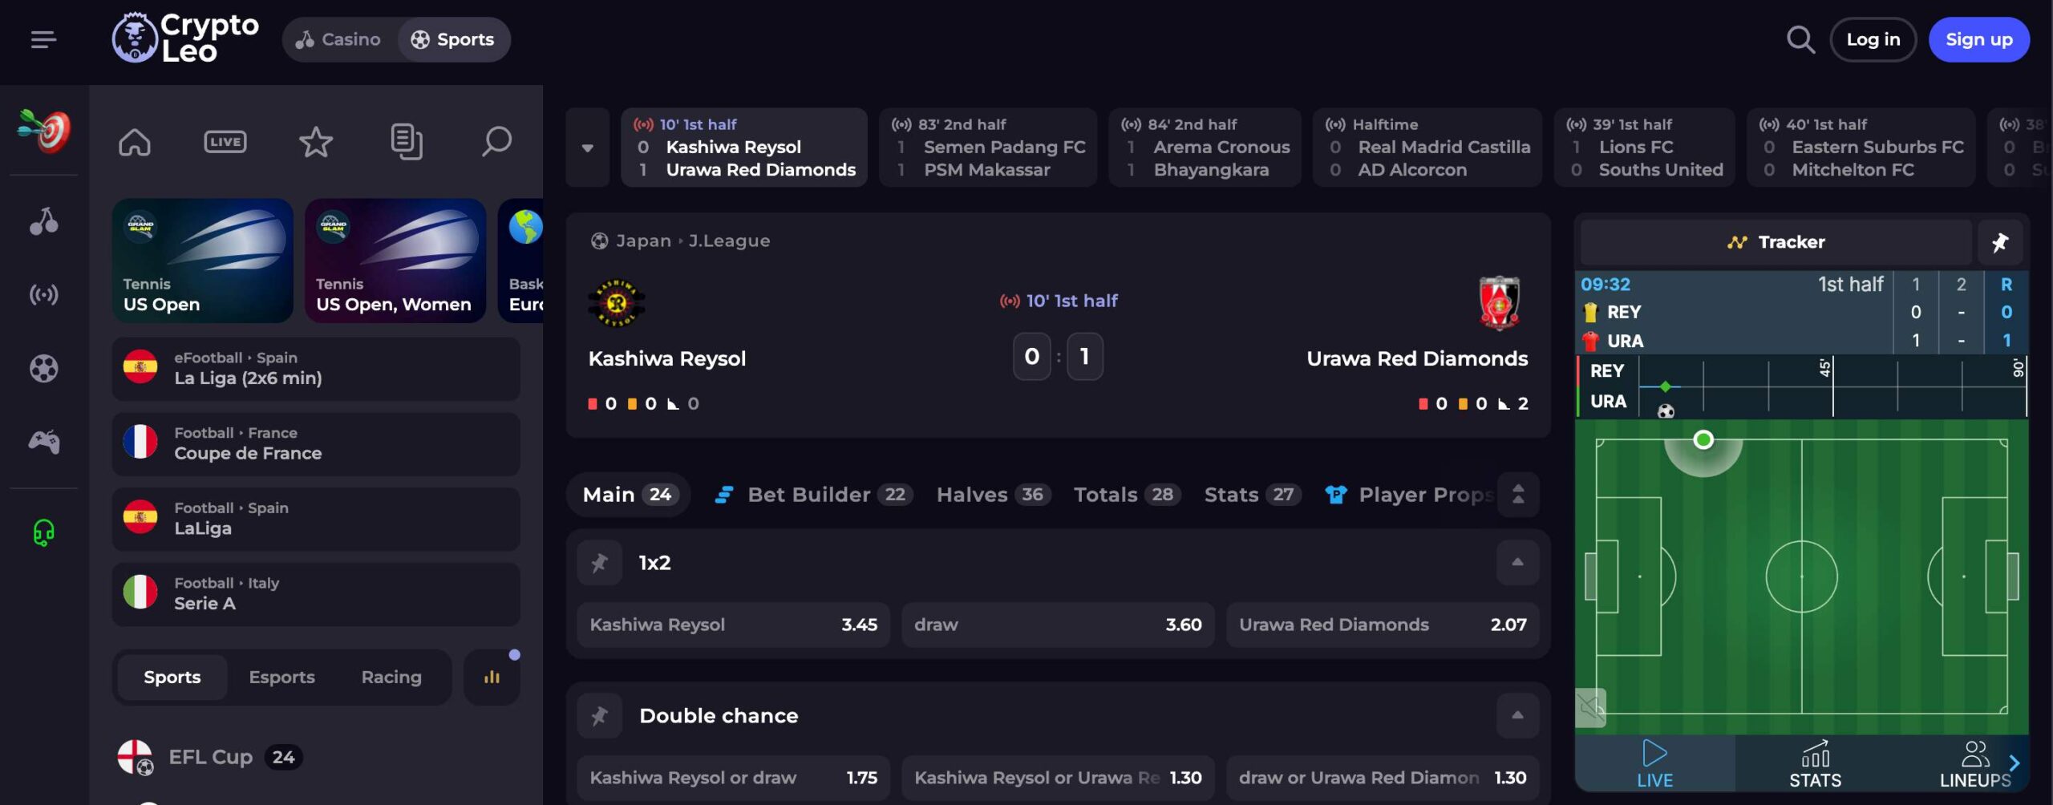The image size is (2053, 805).
Task: Pin the 1x2 market
Action: point(600,563)
